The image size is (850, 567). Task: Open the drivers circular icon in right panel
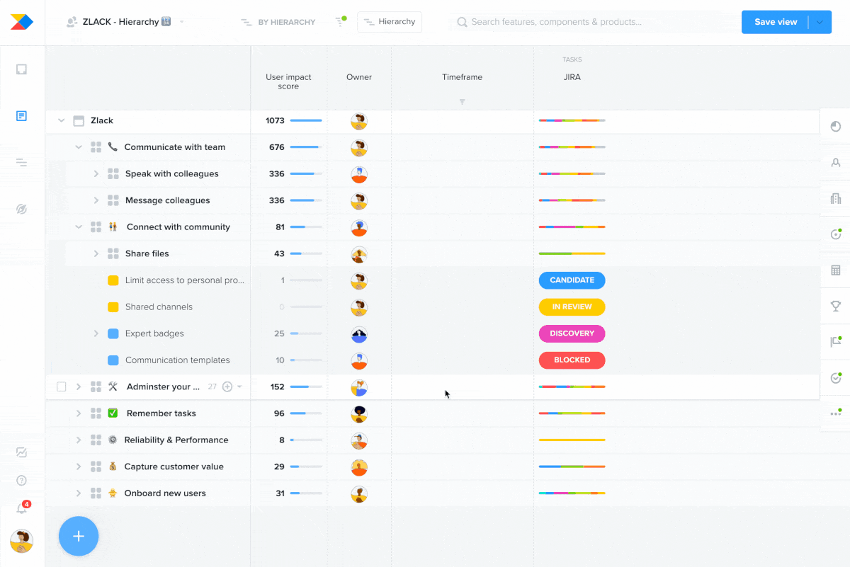click(836, 234)
